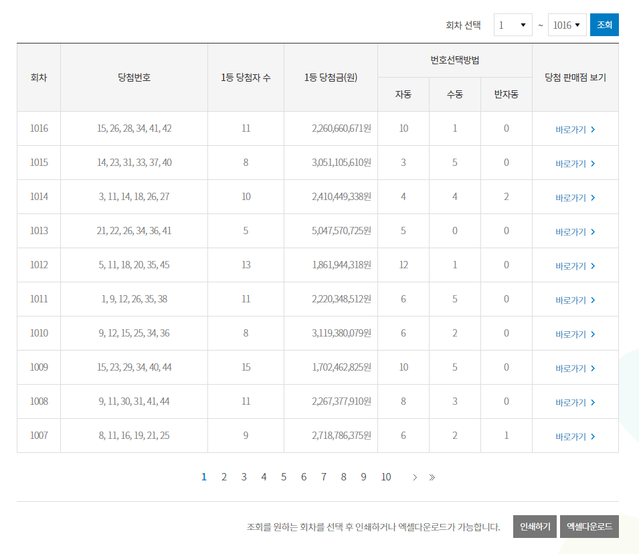639x554 pixels.
Task: Select the 당첨번호 column header
Action: pos(134,78)
